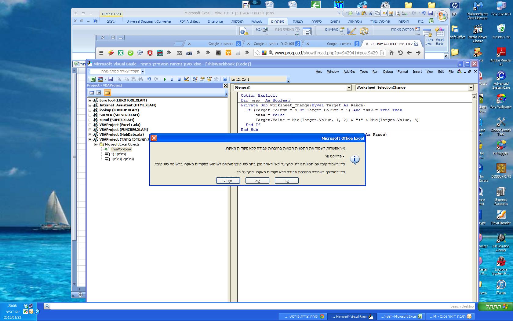Click the כן (Yes) button in the dialog
Image resolution: width=513 pixels, height=321 pixels.
287,181
